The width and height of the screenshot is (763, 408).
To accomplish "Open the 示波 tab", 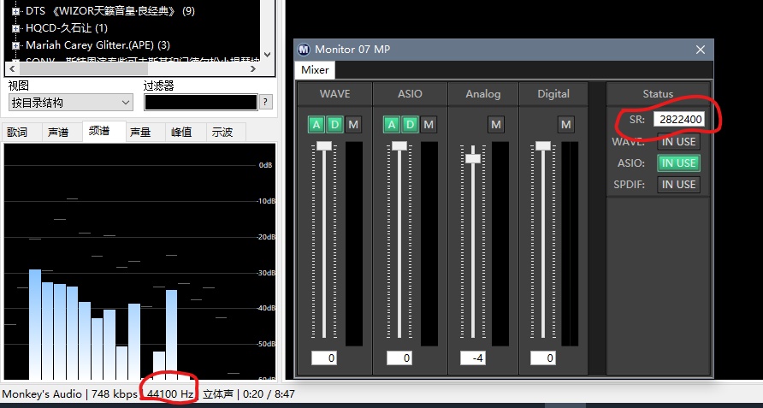I will pos(223,132).
